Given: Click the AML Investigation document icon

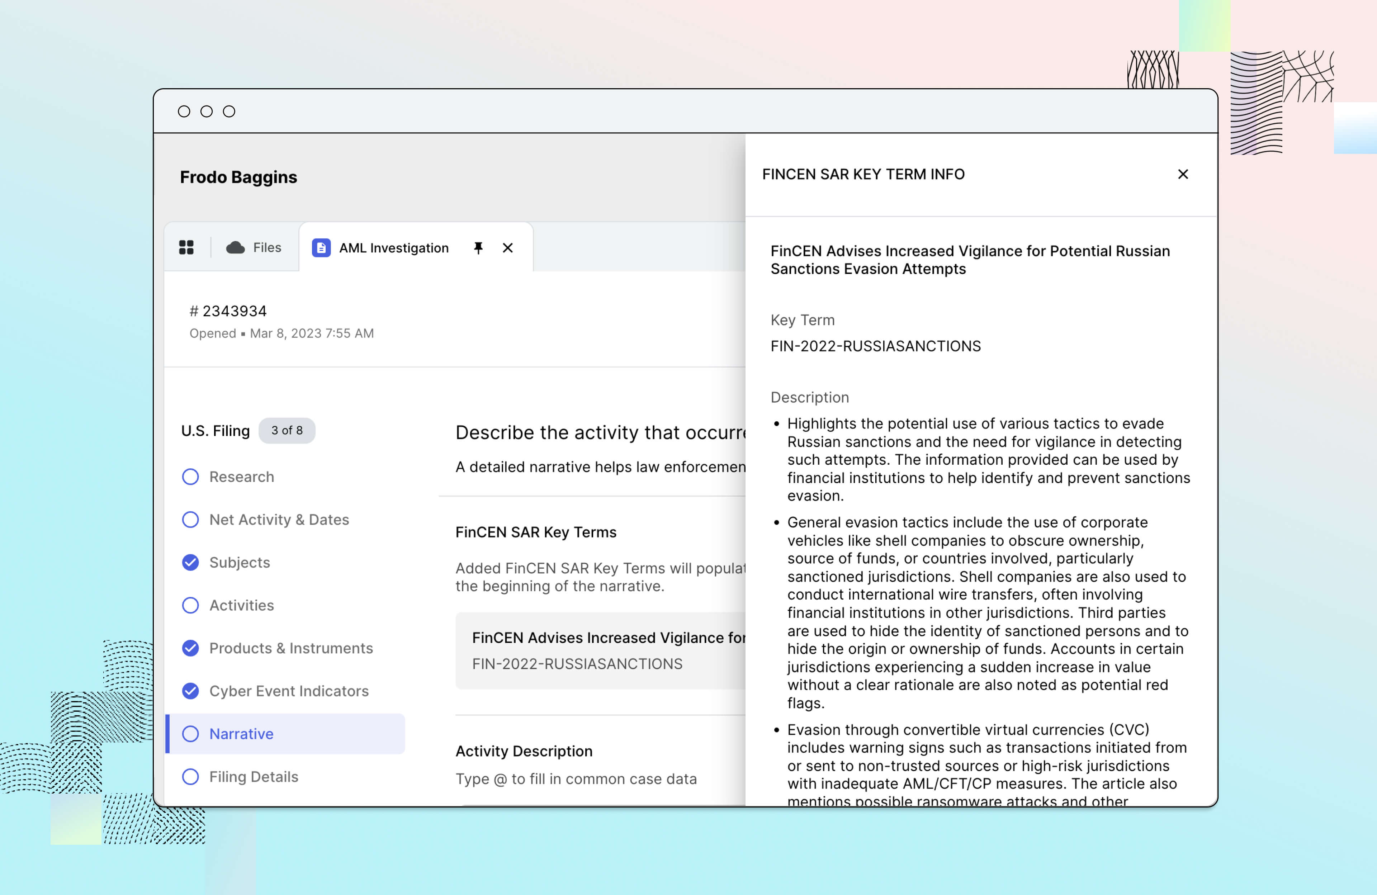Looking at the screenshot, I should 321,248.
